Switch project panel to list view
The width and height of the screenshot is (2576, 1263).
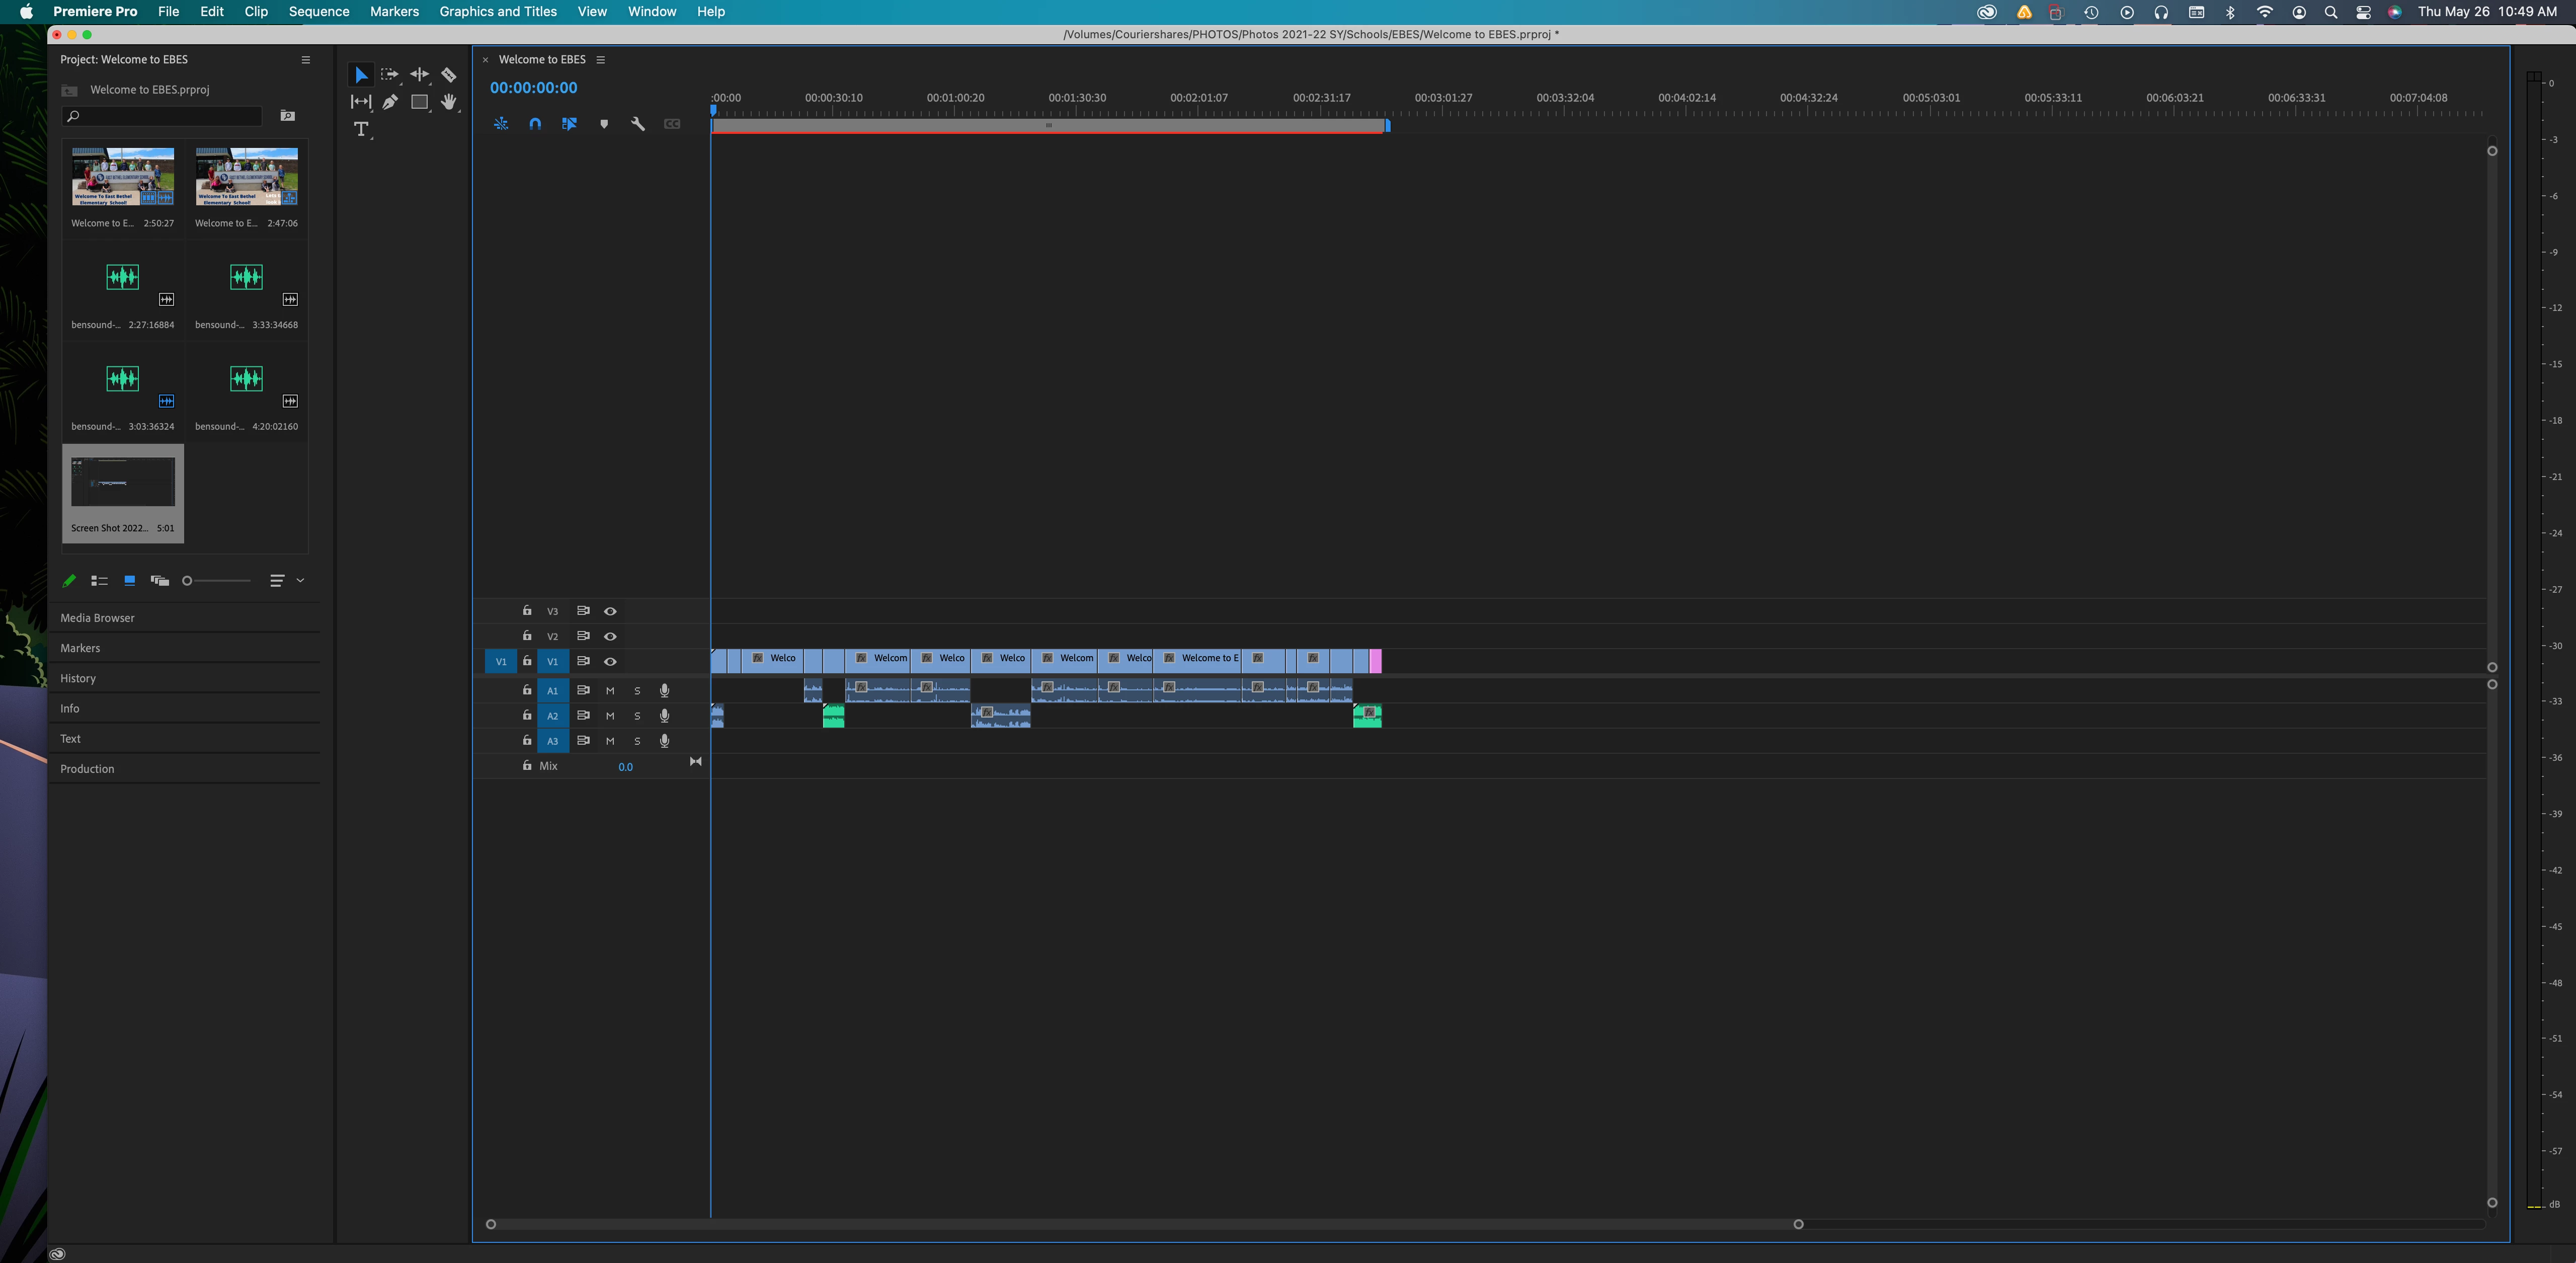tap(99, 581)
